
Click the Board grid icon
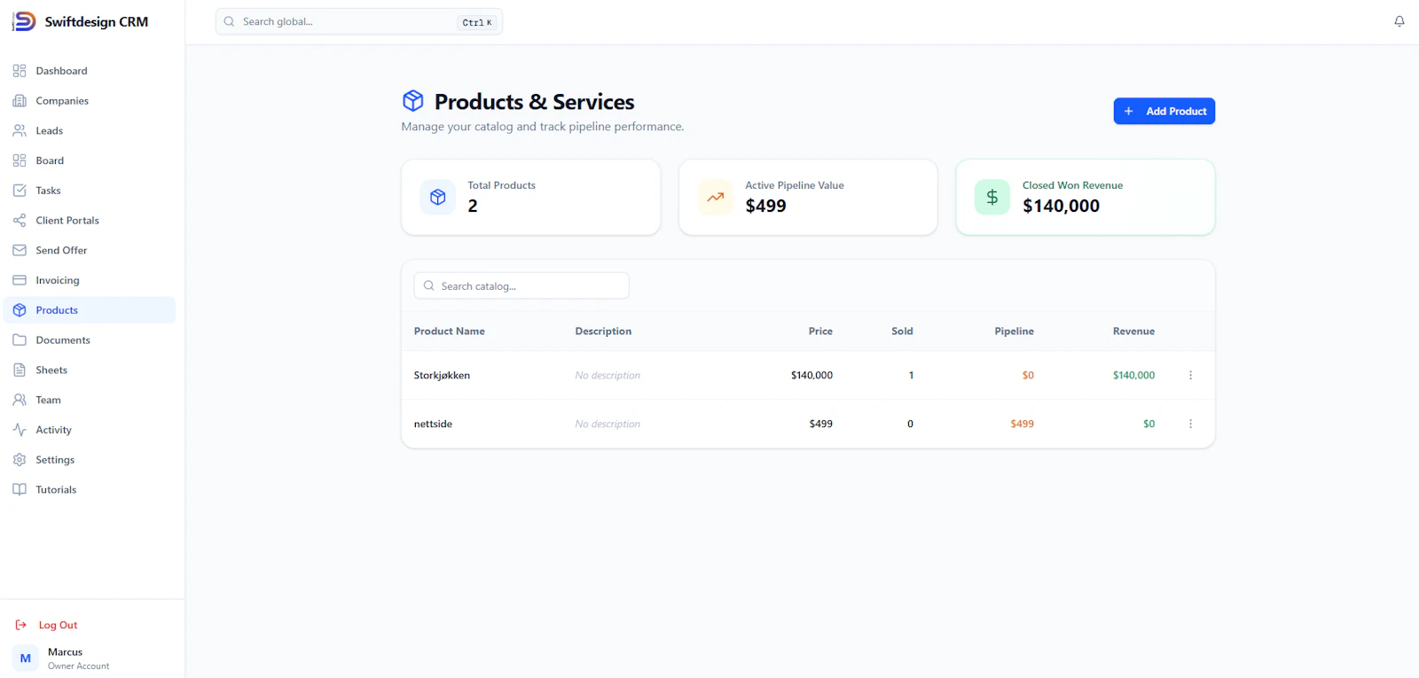click(20, 160)
